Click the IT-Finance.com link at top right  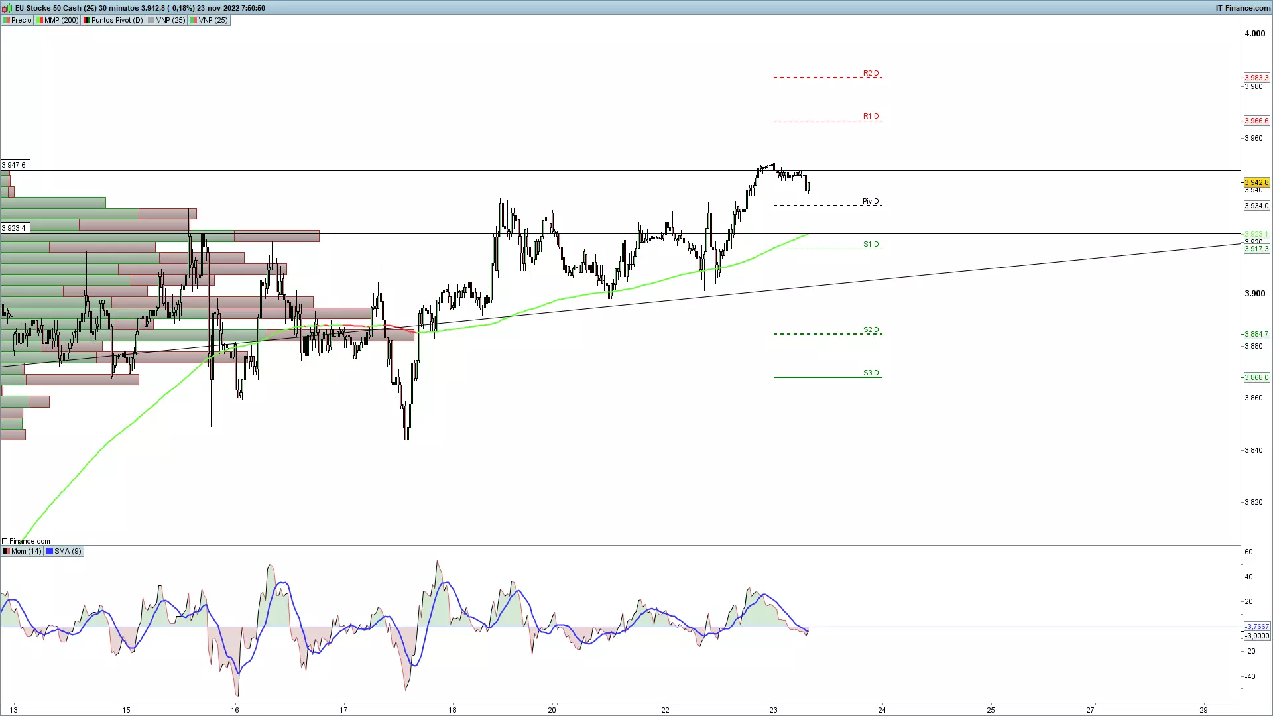[1243, 8]
